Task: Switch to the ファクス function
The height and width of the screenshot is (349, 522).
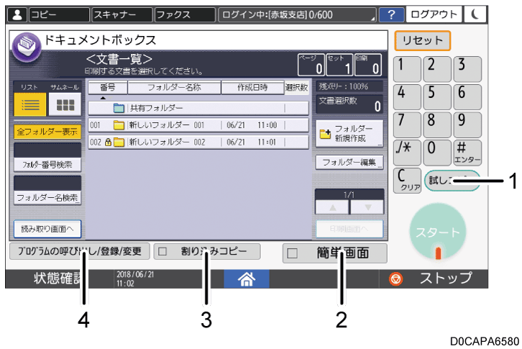Action: tap(185, 14)
